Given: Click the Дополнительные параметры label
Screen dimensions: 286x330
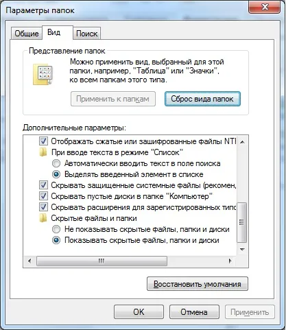Looking at the screenshot, I should click(74, 128).
